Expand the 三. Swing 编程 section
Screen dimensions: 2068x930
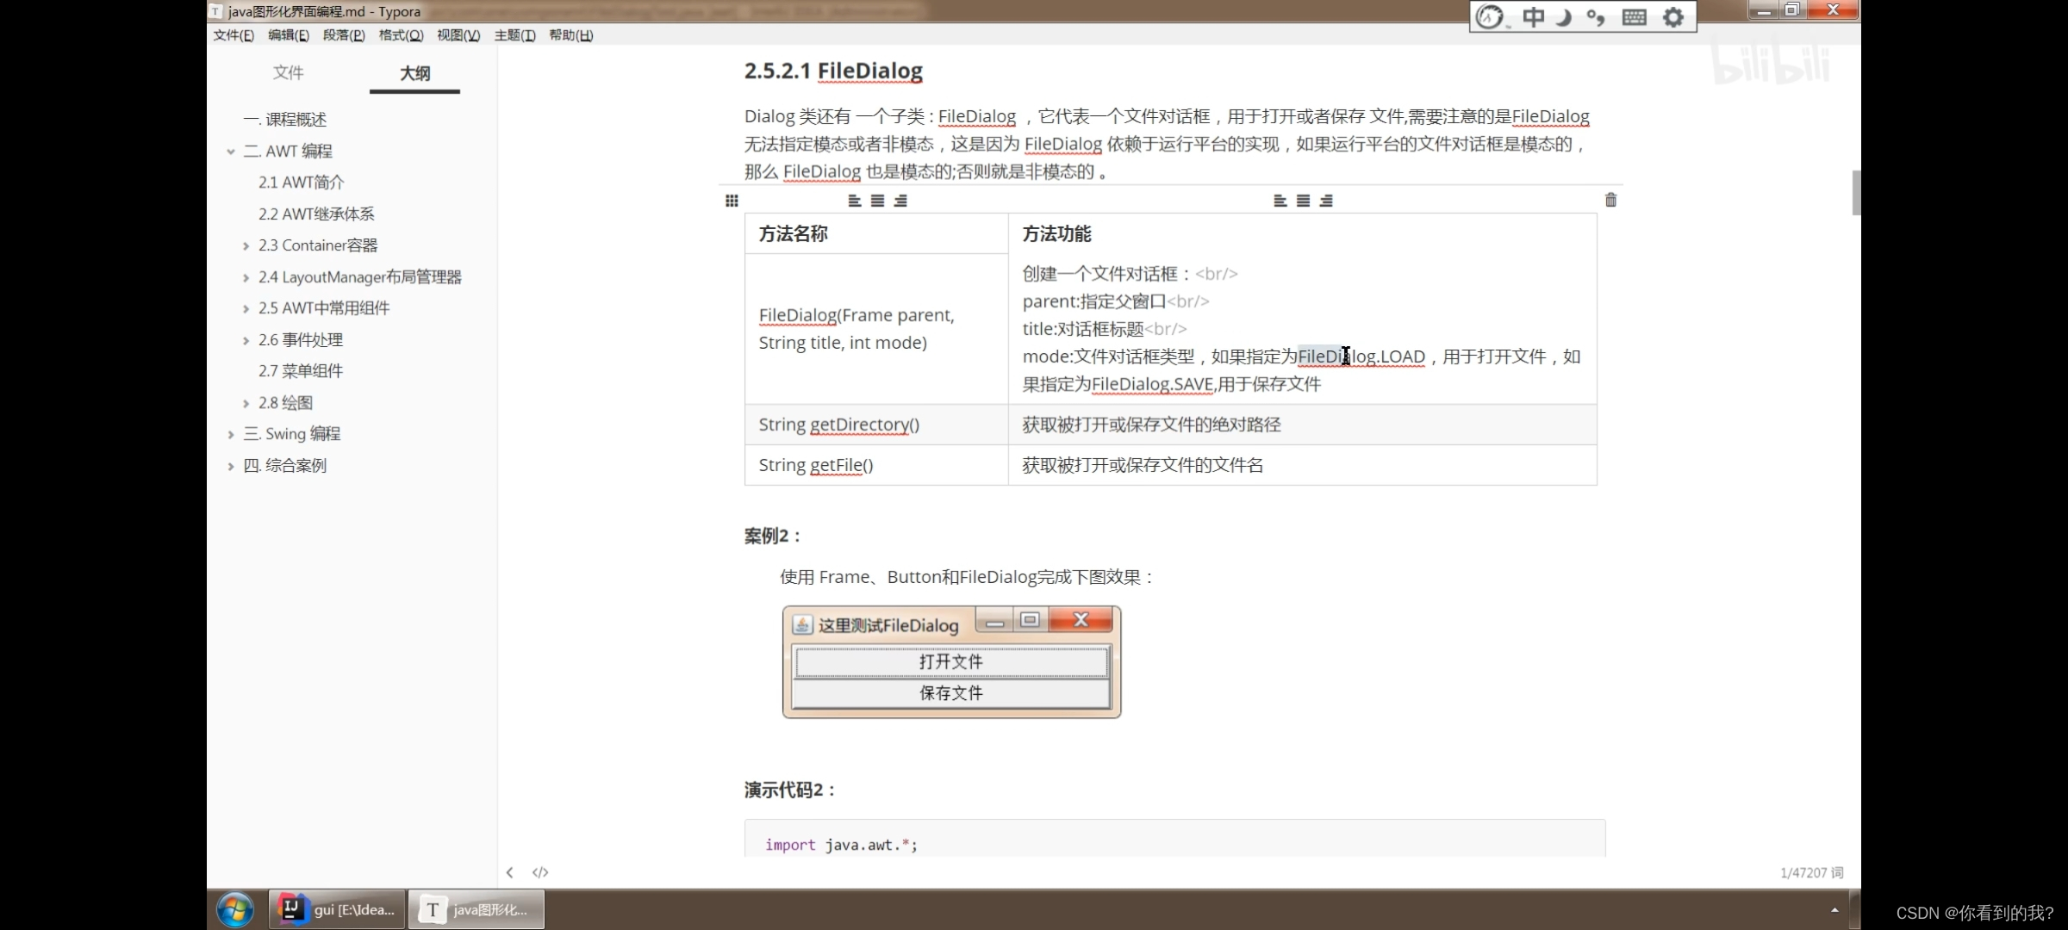pyautogui.click(x=230, y=433)
